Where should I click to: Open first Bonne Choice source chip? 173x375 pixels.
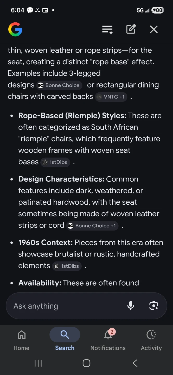(x=59, y=85)
